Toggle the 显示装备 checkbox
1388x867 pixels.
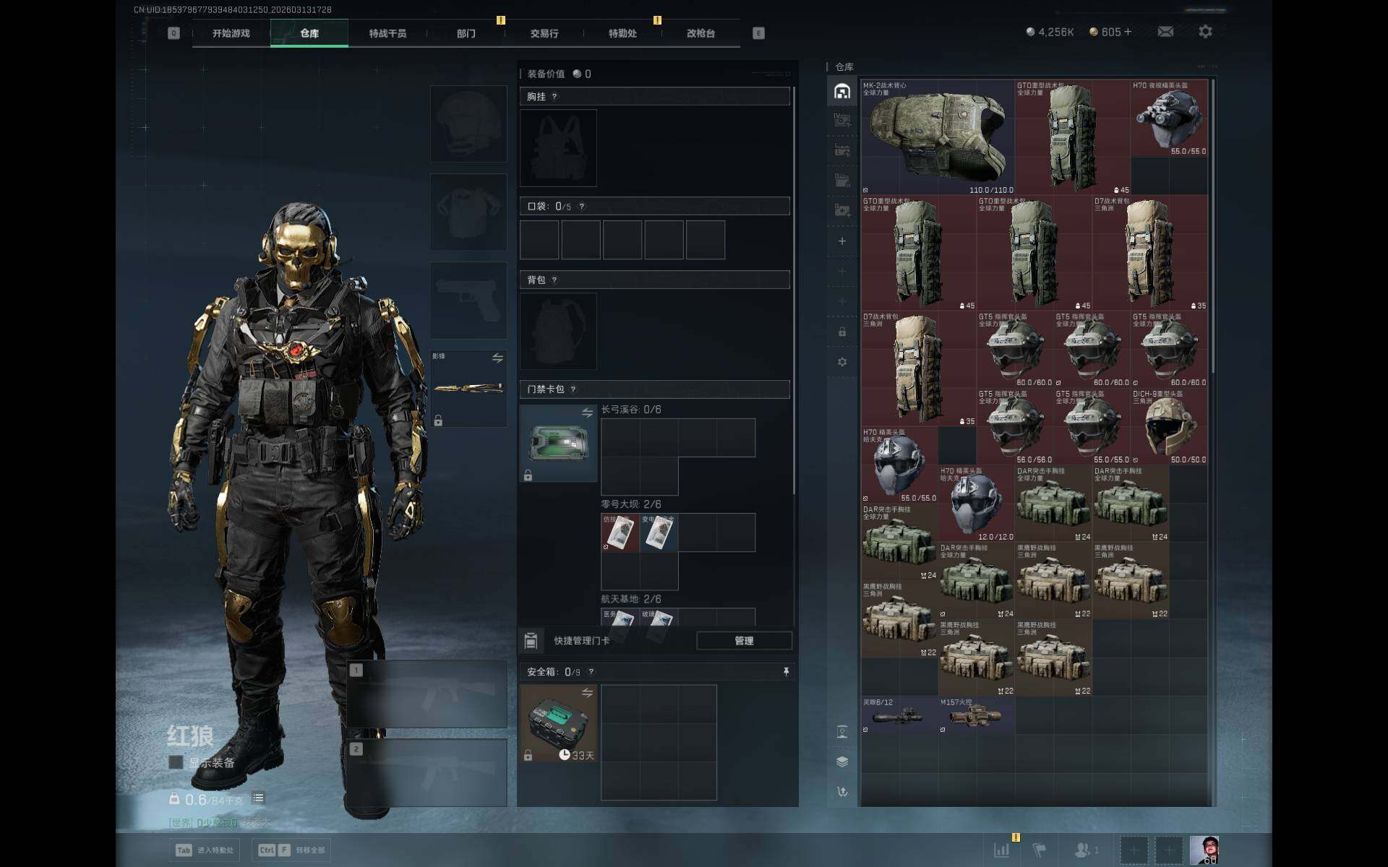click(x=176, y=762)
